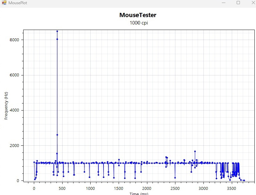Viewport: 256px width, 195px height.
Task: Close the MousePlot window
Action: [x=253, y=3]
